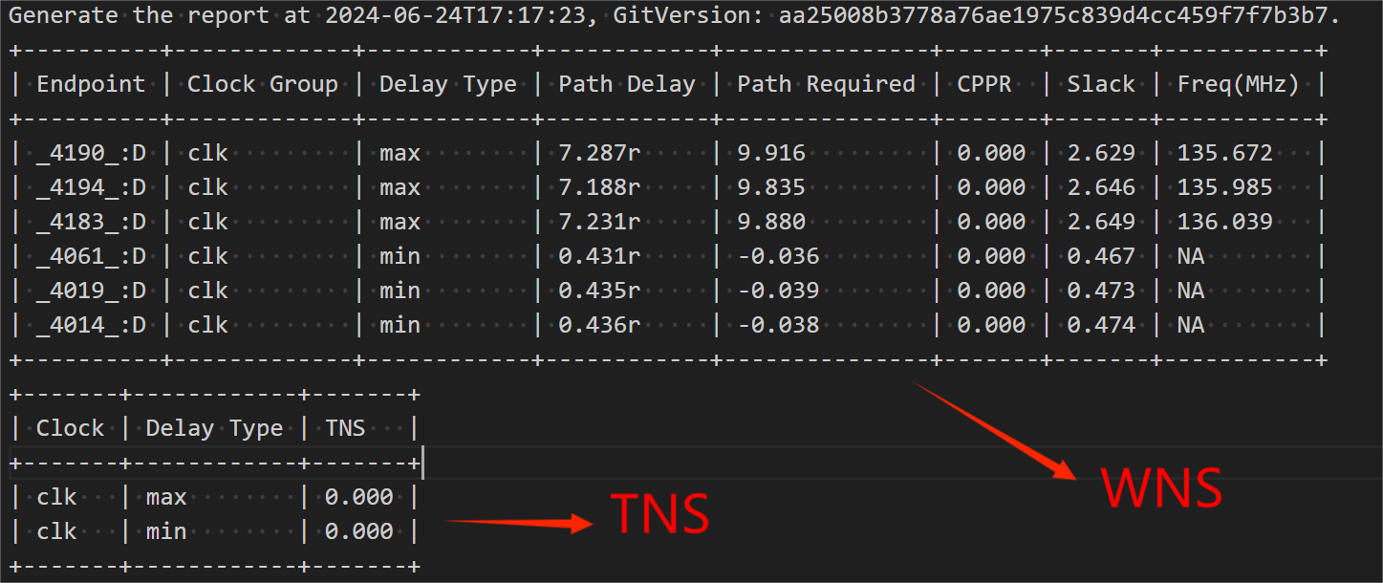The image size is (1383, 583).
Task: Click the frequency value 136.039
Action: [x=1225, y=222]
